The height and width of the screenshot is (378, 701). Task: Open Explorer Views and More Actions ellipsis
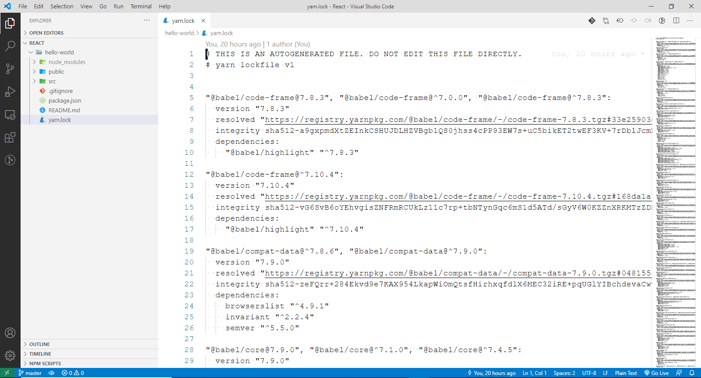click(147, 20)
